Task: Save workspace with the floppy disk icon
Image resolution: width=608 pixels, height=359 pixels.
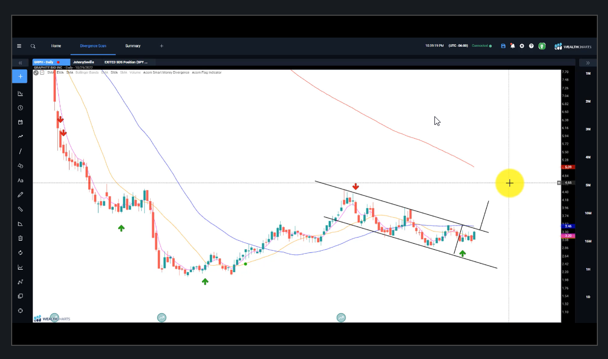Action: pyautogui.click(x=503, y=46)
